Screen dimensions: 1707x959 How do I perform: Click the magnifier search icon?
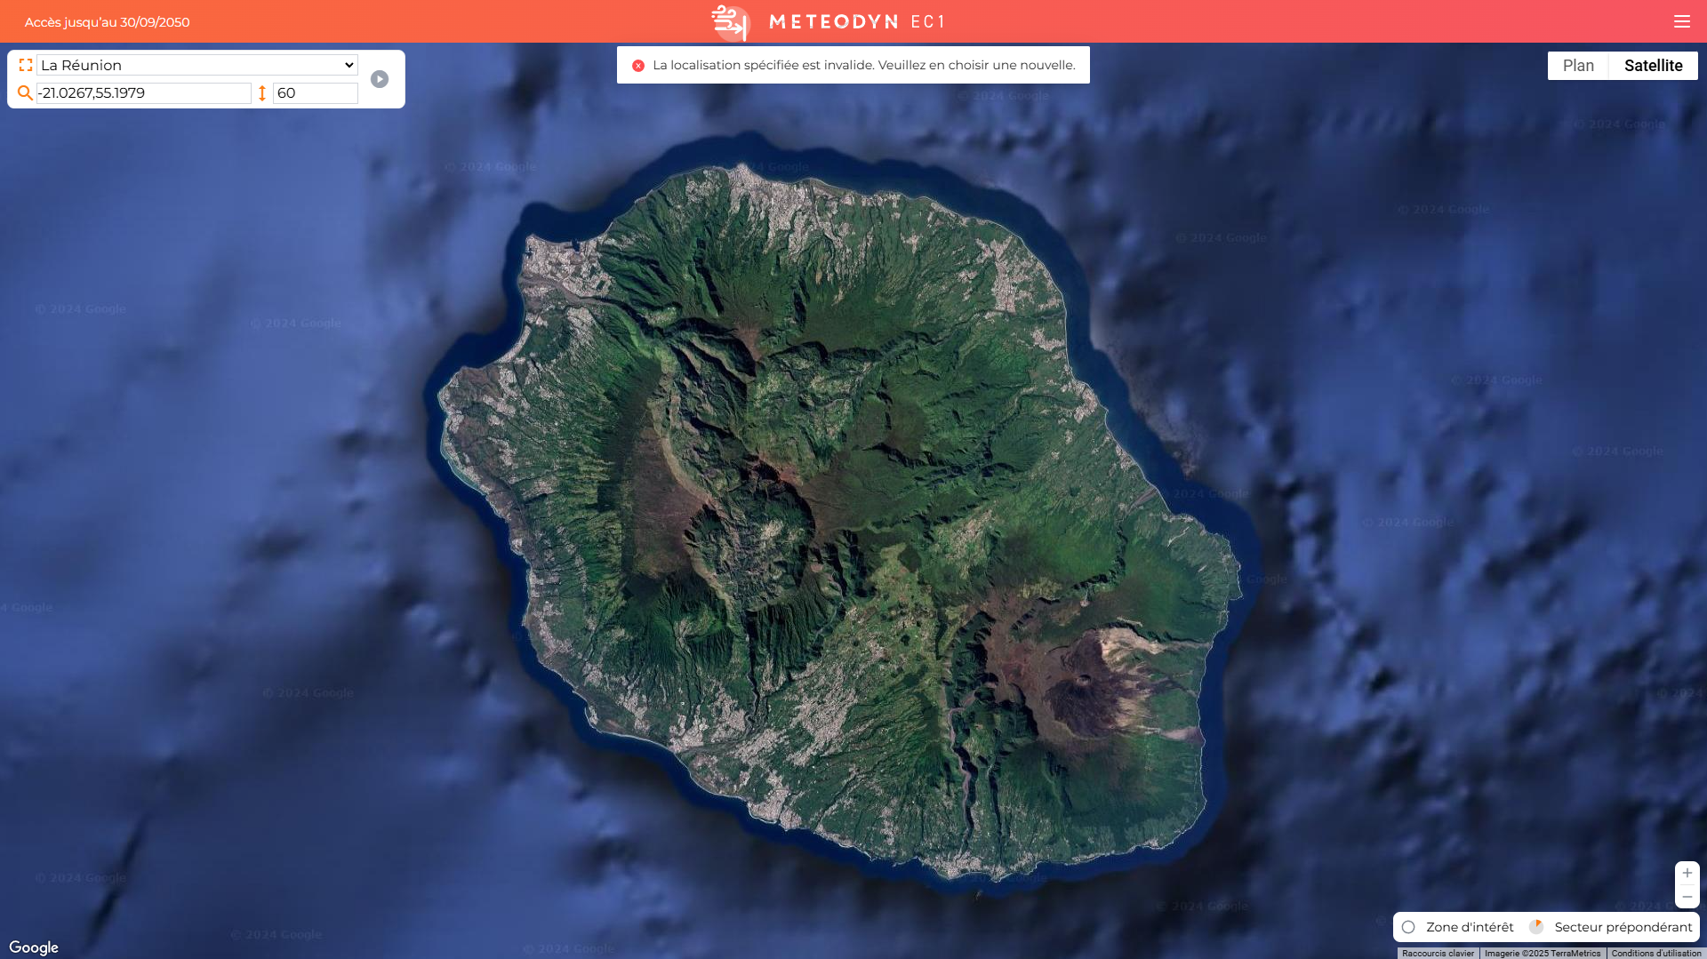coord(25,92)
